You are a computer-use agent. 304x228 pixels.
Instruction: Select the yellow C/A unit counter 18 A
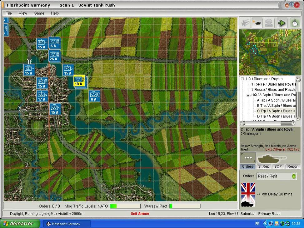click(x=79, y=81)
